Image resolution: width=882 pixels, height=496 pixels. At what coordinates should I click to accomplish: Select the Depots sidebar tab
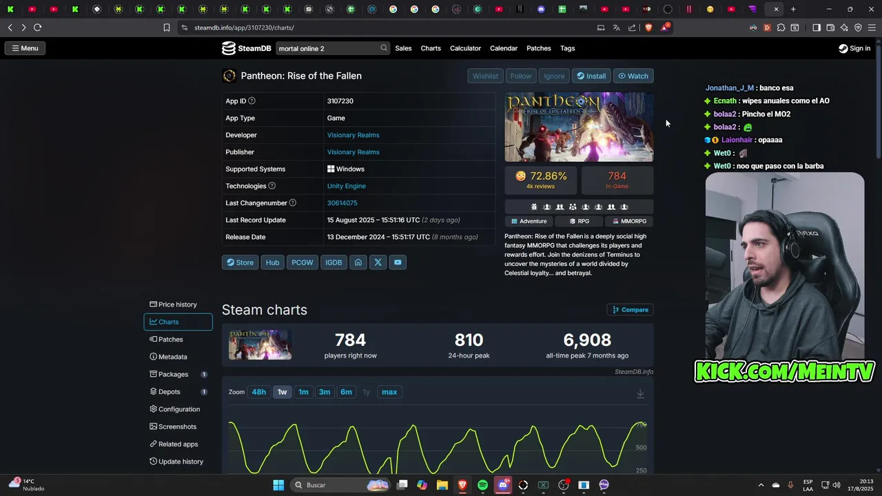(178, 392)
